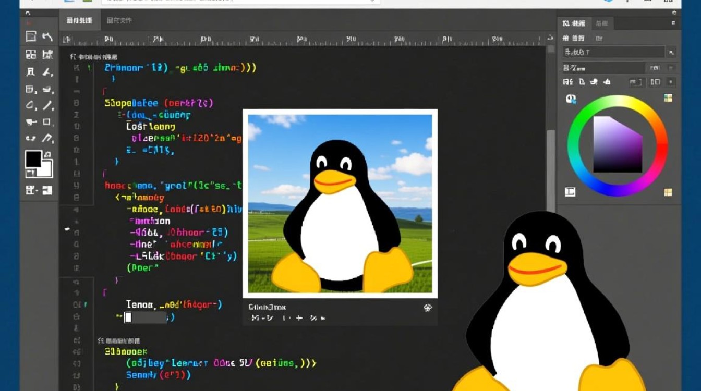
Task: Click the penguin badge on the image preview card
Action: pyautogui.click(x=428, y=308)
